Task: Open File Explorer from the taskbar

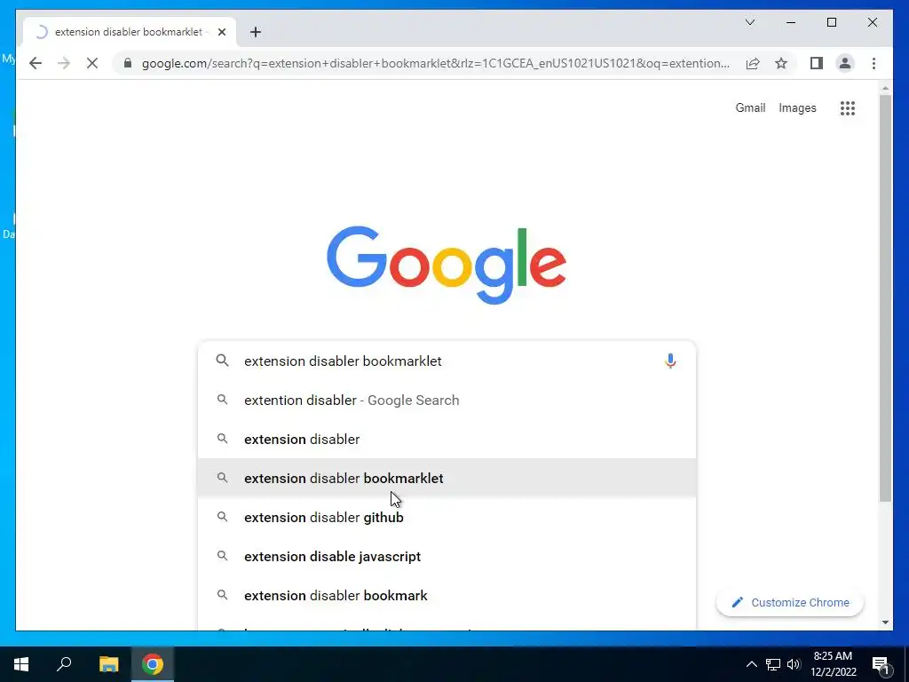Action: point(108,664)
